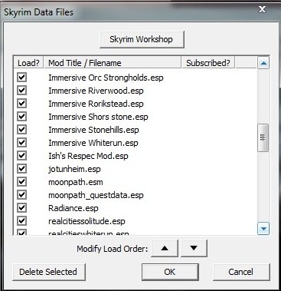Select 'moonpath.esm' in list
This screenshot has width=281, height=291.
point(76,182)
